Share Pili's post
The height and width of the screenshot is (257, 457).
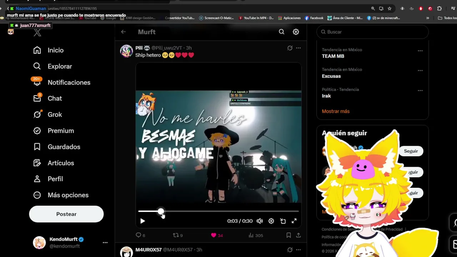tap(298, 235)
